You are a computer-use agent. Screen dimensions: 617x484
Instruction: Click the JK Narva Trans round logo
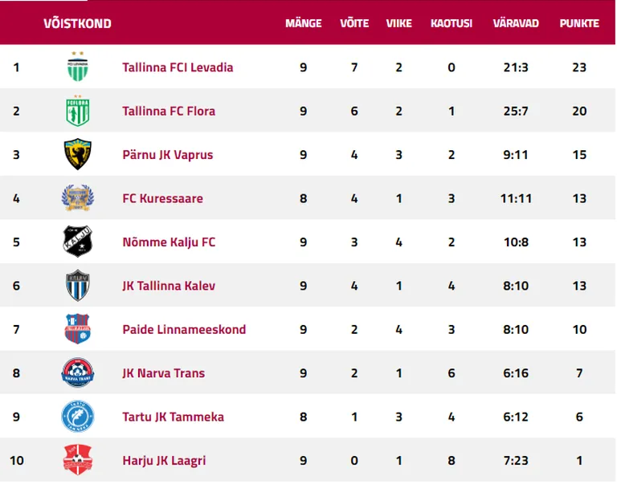click(77, 372)
